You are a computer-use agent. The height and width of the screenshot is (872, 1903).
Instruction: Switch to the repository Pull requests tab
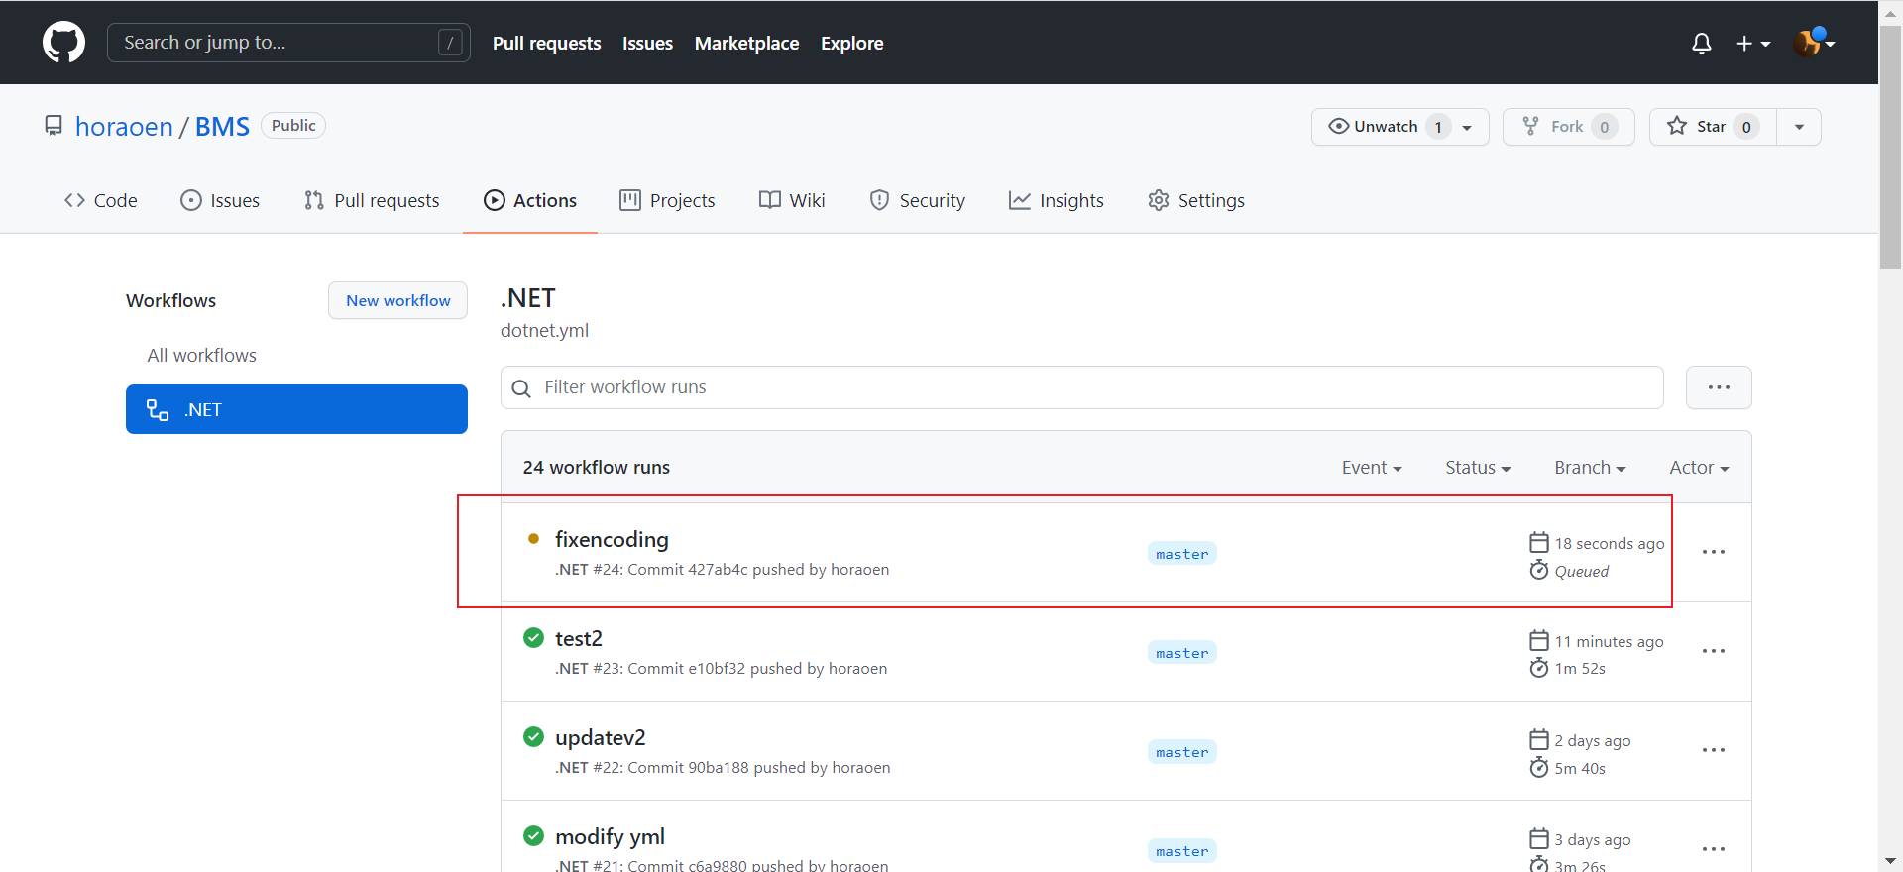tap(372, 200)
